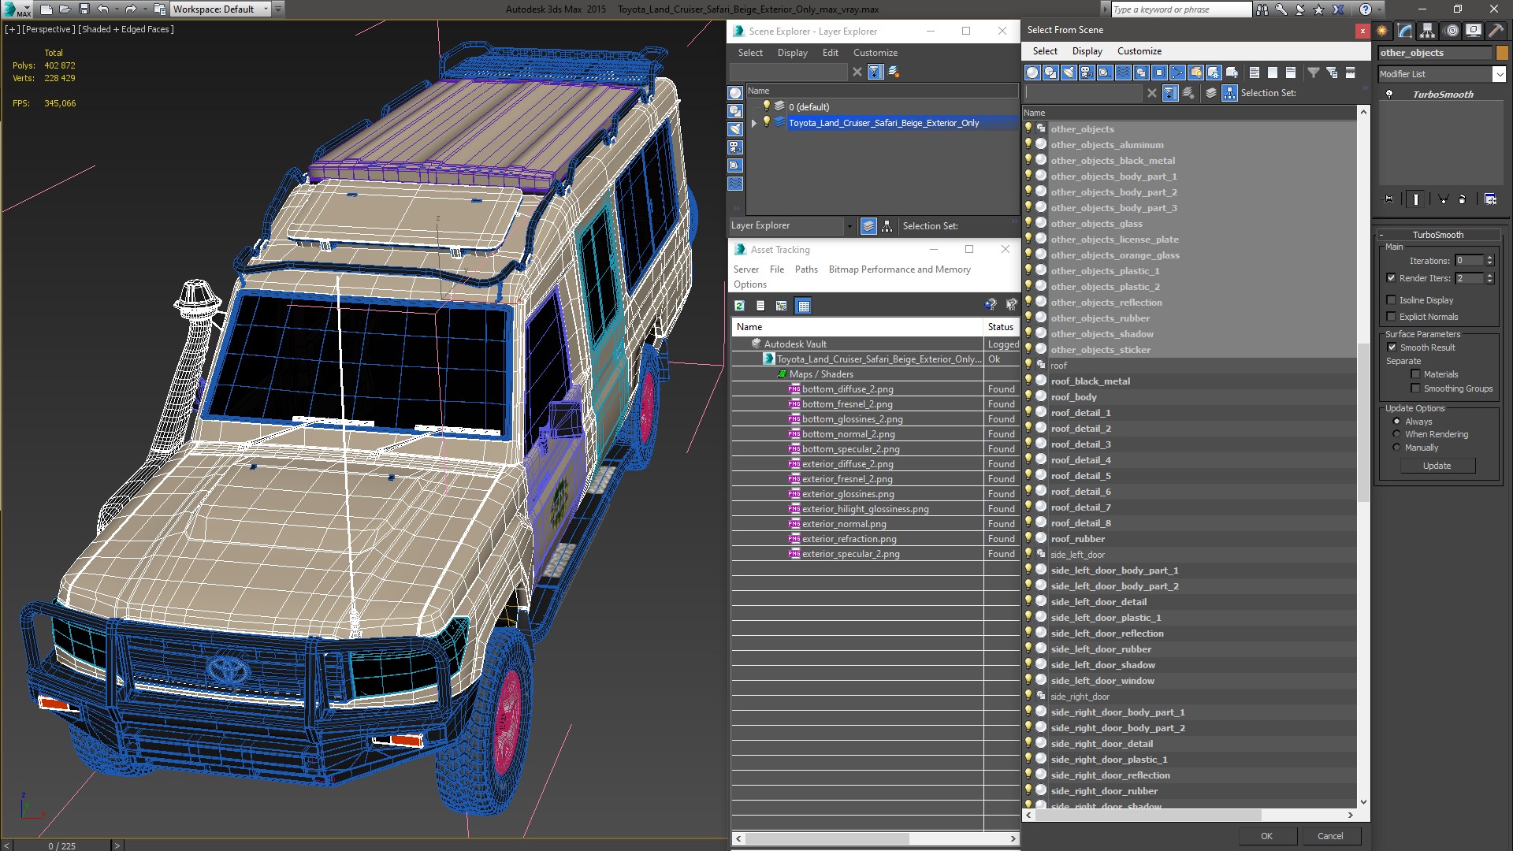The width and height of the screenshot is (1513, 851).
Task: Open the Motion command panel tab
Action: pos(1451,31)
